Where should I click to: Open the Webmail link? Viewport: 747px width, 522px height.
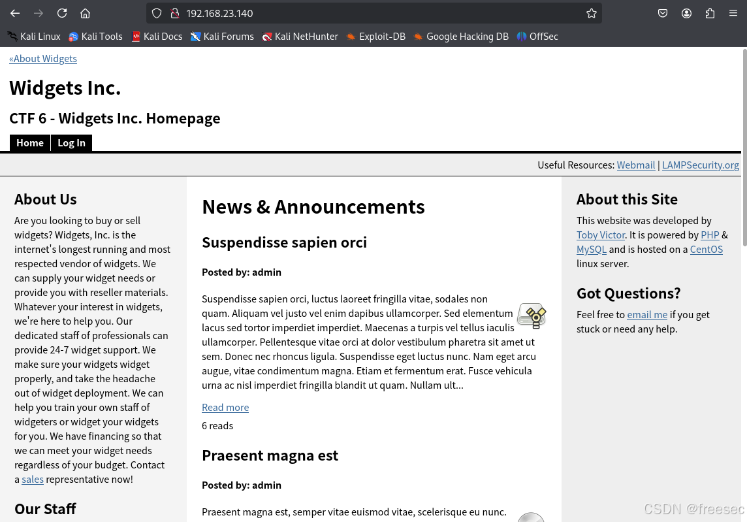(x=636, y=165)
